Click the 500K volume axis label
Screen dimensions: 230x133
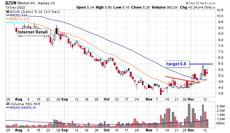tap(220, 123)
